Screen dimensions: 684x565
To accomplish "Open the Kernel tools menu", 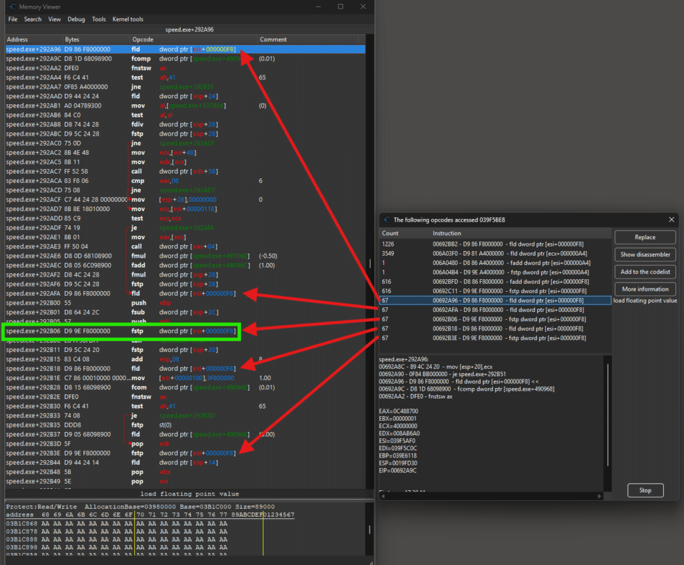I will point(128,19).
